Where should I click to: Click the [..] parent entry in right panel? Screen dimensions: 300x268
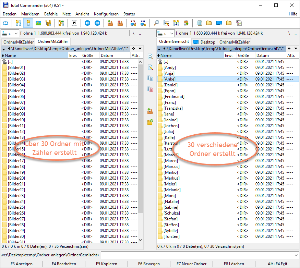pyautogui.click(x=228, y=62)
